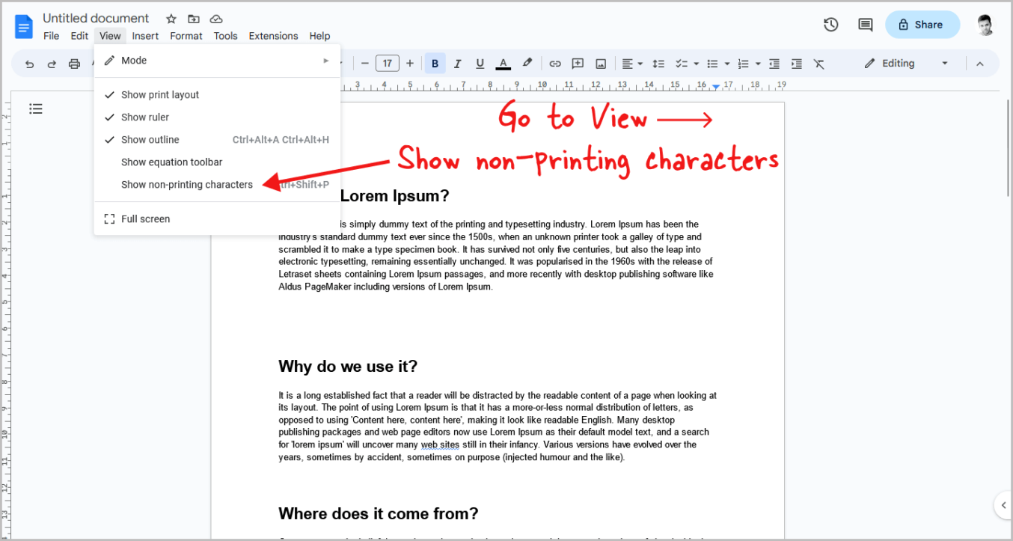Click the line and paragraph spacing icon
The width and height of the screenshot is (1013, 541).
point(658,64)
